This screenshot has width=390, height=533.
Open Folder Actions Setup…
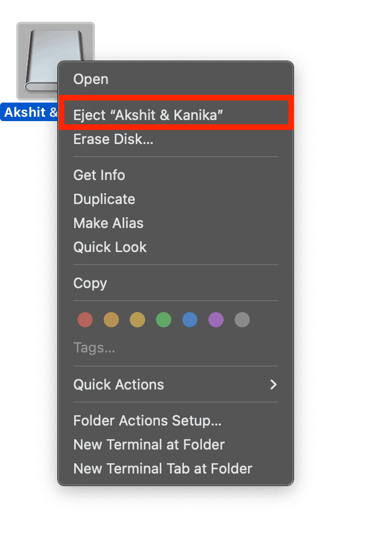pos(147,421)
